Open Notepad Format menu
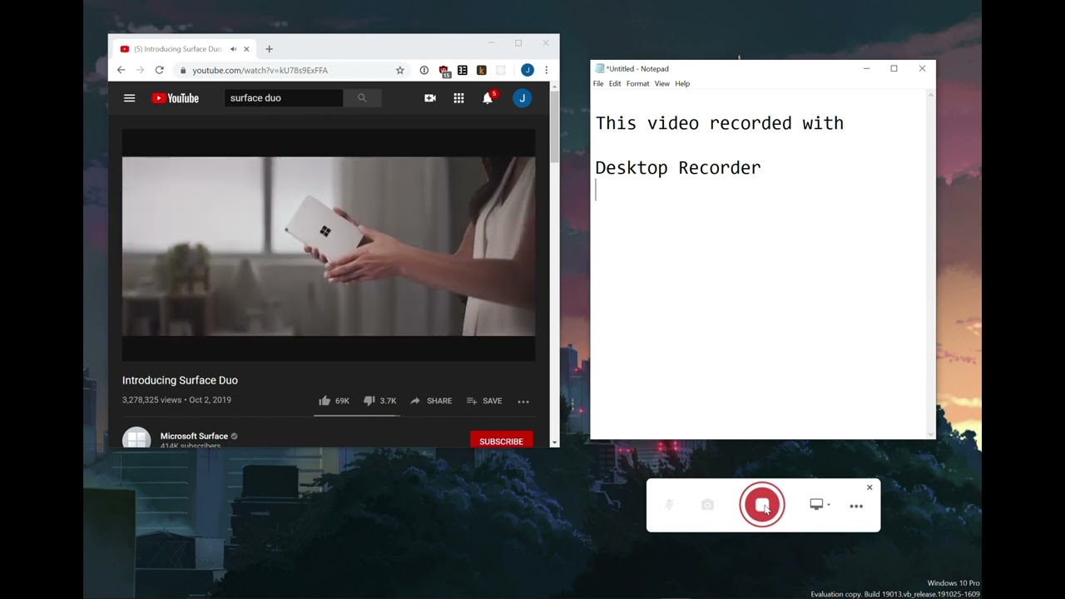 click(637, 84)
